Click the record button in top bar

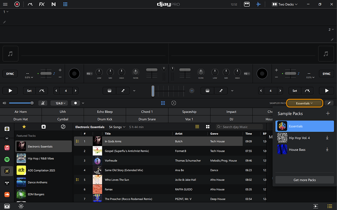pyautogui.click(x=17, y=4)
